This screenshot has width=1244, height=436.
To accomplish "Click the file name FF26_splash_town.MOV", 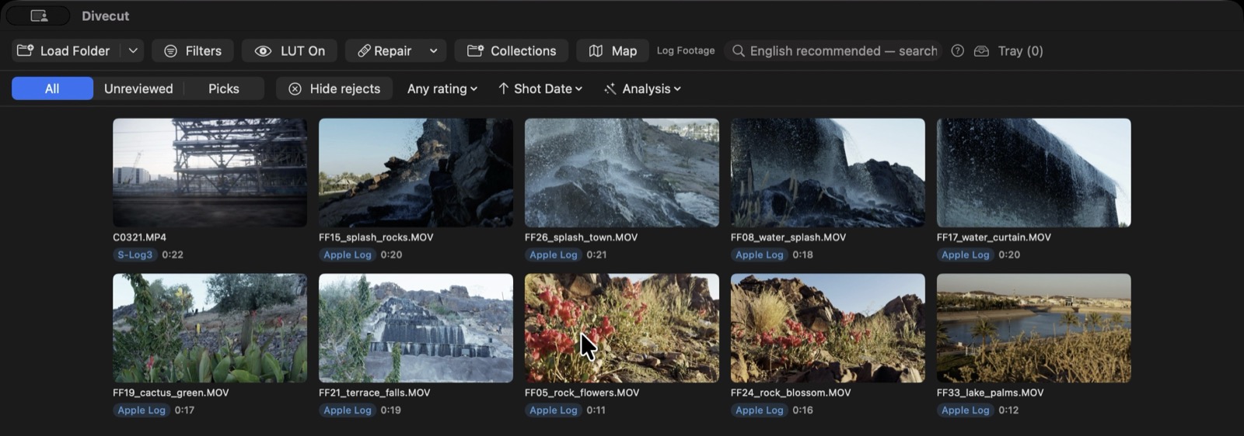I will pyautogui.click(x=582, y=237).
